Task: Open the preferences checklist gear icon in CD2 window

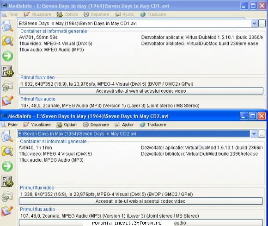Action: pyautogui.click(x=7, y=181)
